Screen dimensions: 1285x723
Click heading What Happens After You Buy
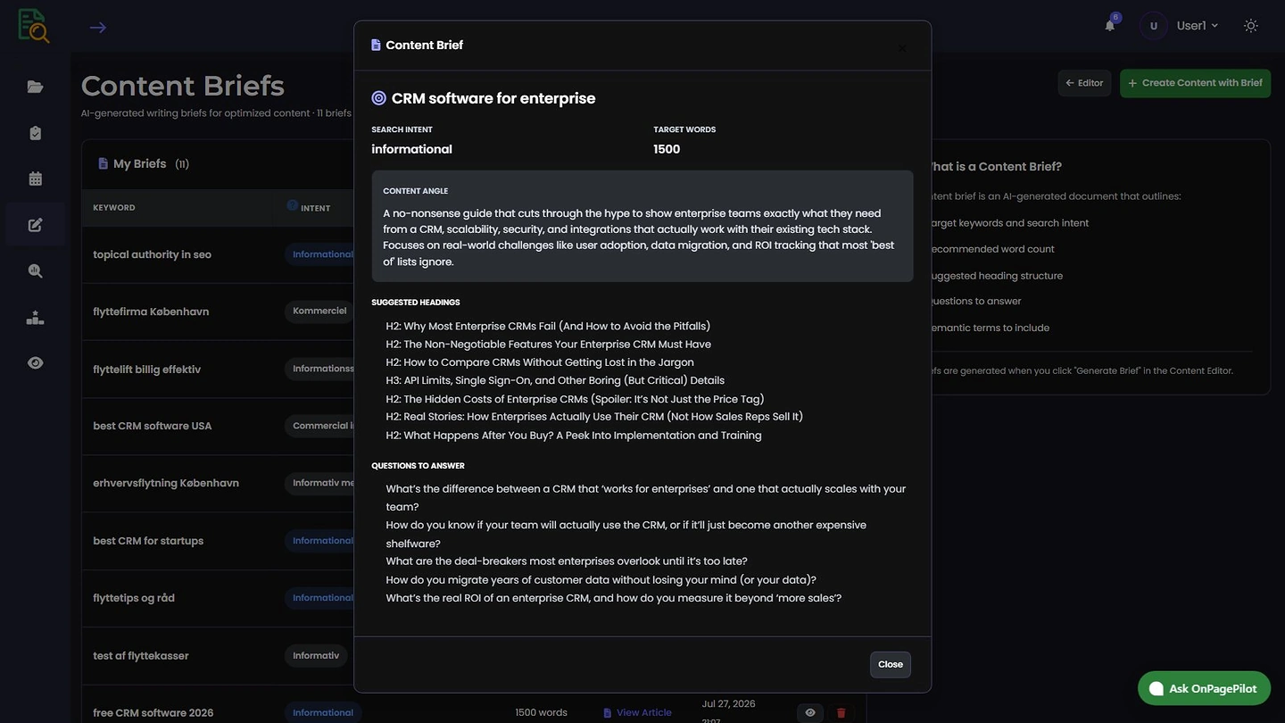[574, 436]
